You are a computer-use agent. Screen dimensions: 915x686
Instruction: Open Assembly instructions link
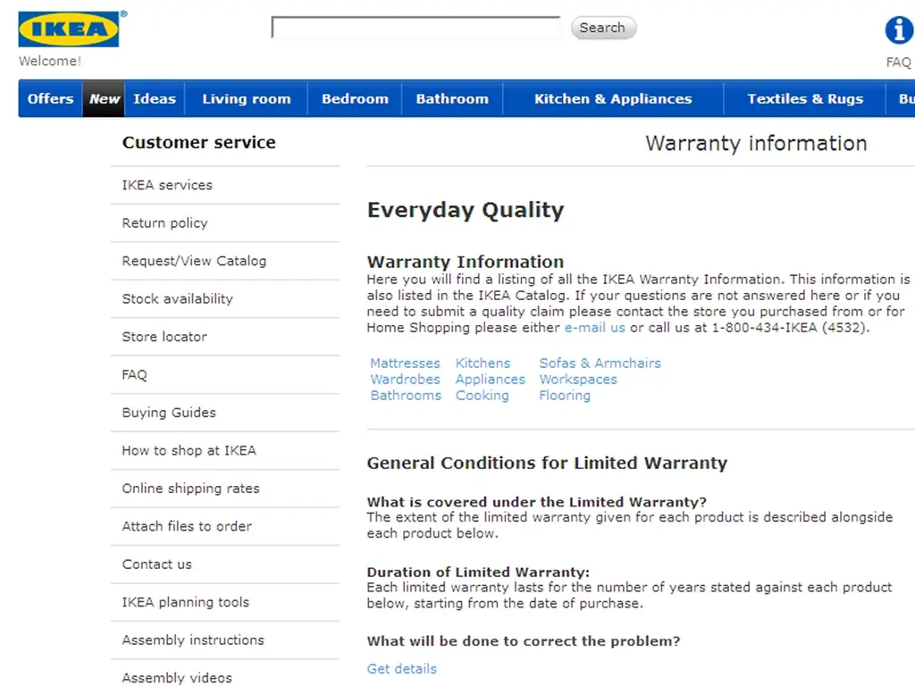click(x=193, y=640)
